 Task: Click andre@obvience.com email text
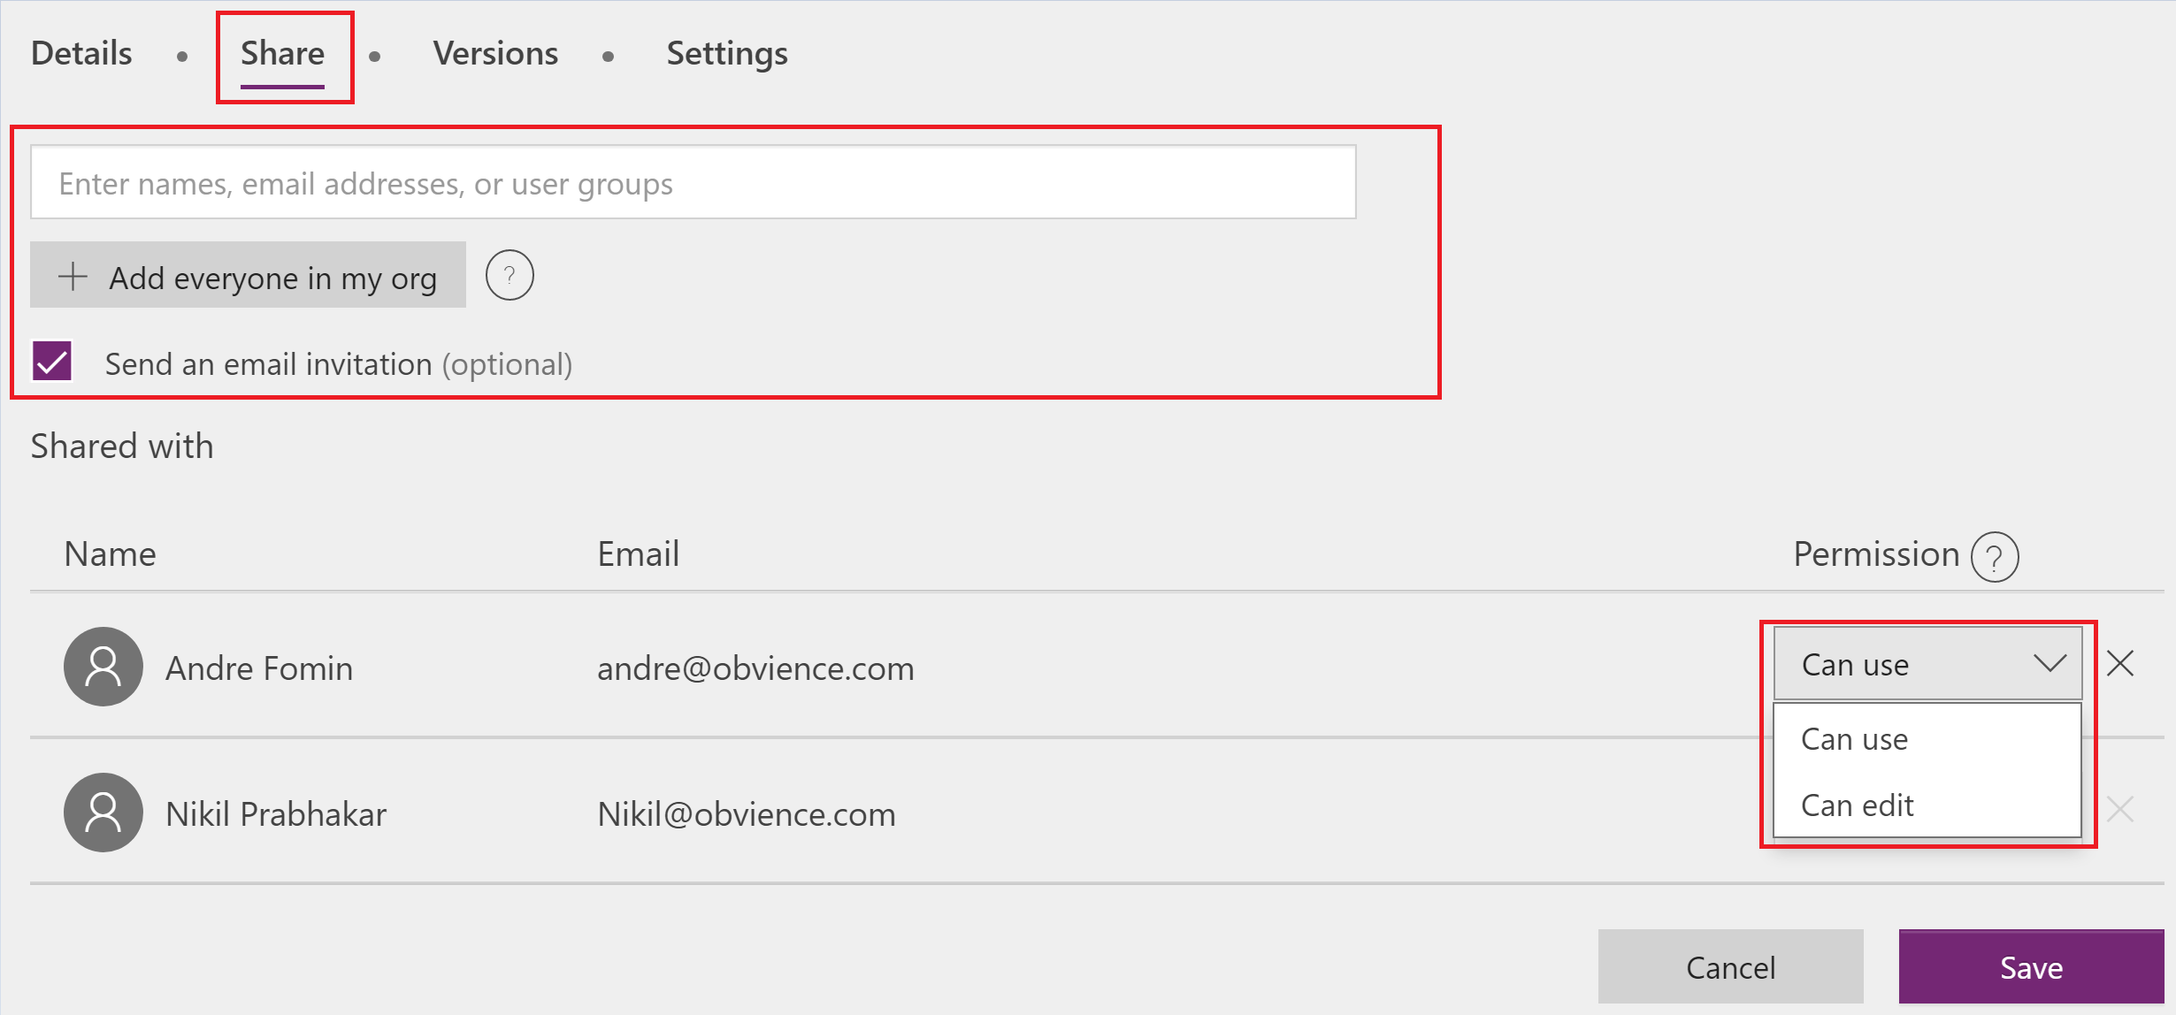tap(755, 668)
